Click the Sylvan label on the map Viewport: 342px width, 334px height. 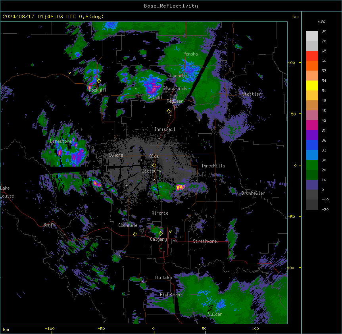pyautogui.click(x=155, y=97)
